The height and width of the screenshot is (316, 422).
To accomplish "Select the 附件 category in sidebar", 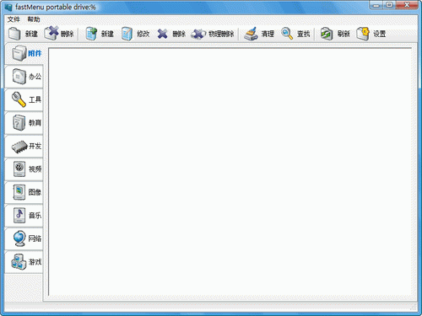I will 24,53.
